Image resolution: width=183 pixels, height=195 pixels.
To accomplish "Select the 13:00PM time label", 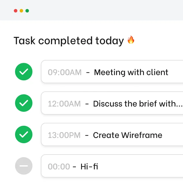I will [64, 135].
